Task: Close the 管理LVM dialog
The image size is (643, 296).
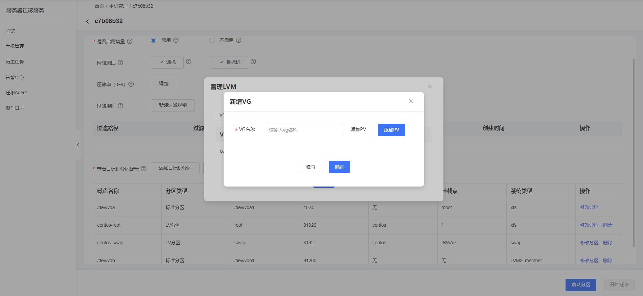Action: coord(430,87)
